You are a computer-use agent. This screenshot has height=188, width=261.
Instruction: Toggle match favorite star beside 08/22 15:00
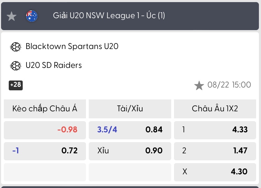[x=199, y=85]
